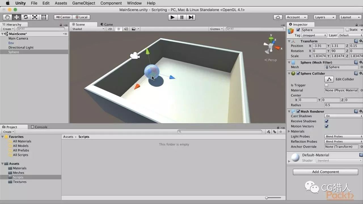The image size is (363, 204).
Task: Select the Rect transform tool
Action: 44,17
